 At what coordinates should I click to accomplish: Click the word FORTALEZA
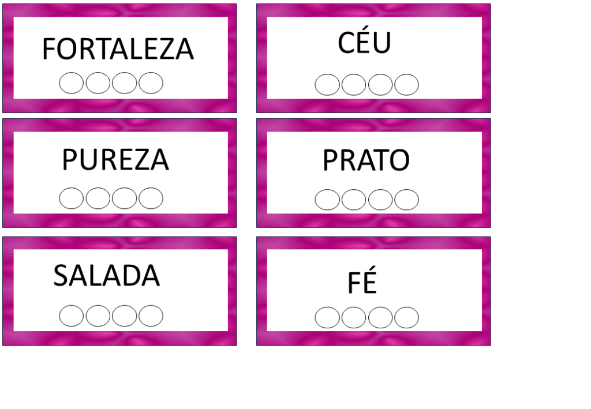click(118, 49)
